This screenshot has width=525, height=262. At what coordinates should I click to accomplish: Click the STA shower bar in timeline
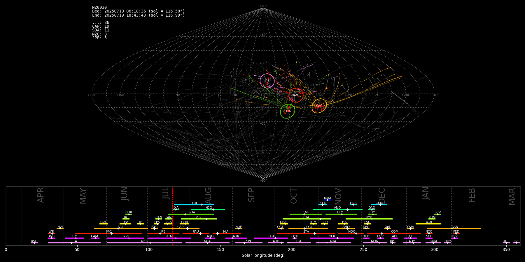pyautogui.click(x=306, y=233)
